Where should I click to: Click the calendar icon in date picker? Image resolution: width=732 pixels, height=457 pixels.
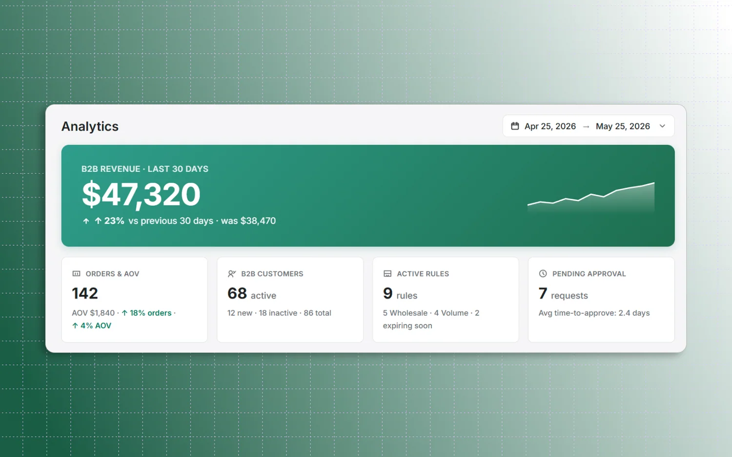pyautogui.click(x=515, y=126)
